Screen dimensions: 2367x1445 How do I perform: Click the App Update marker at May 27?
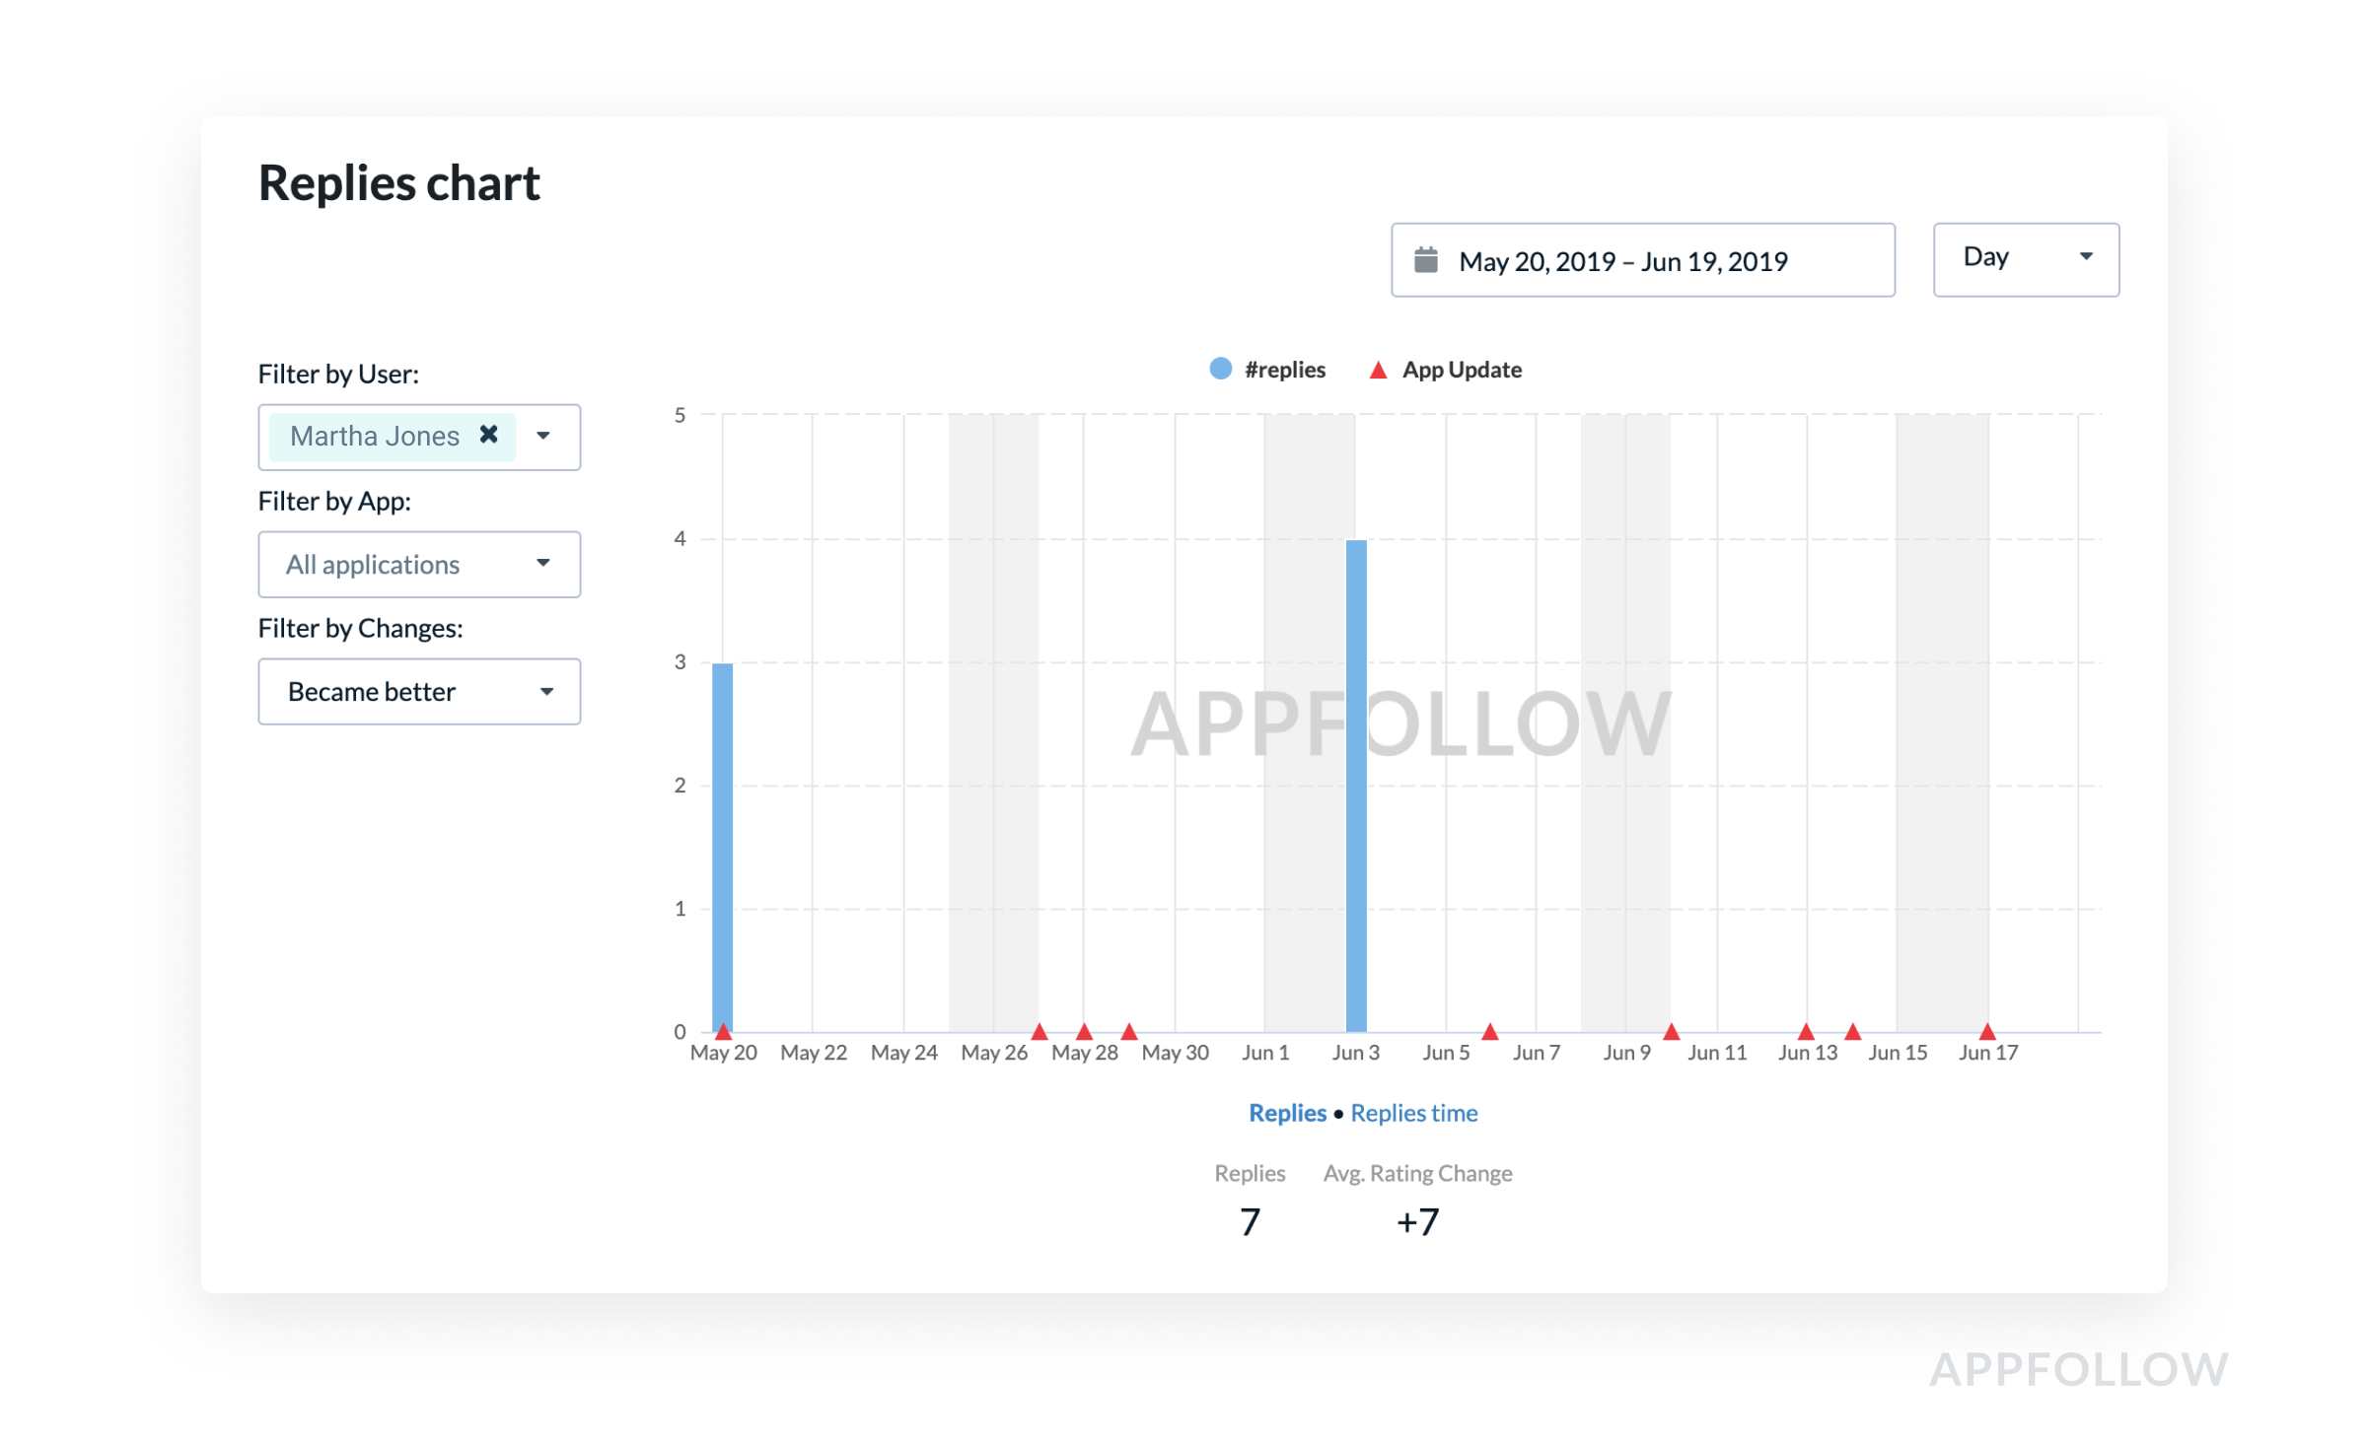[1040, 1031]
